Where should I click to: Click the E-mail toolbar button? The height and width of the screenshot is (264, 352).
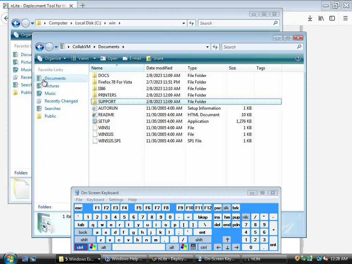point(132,58)
